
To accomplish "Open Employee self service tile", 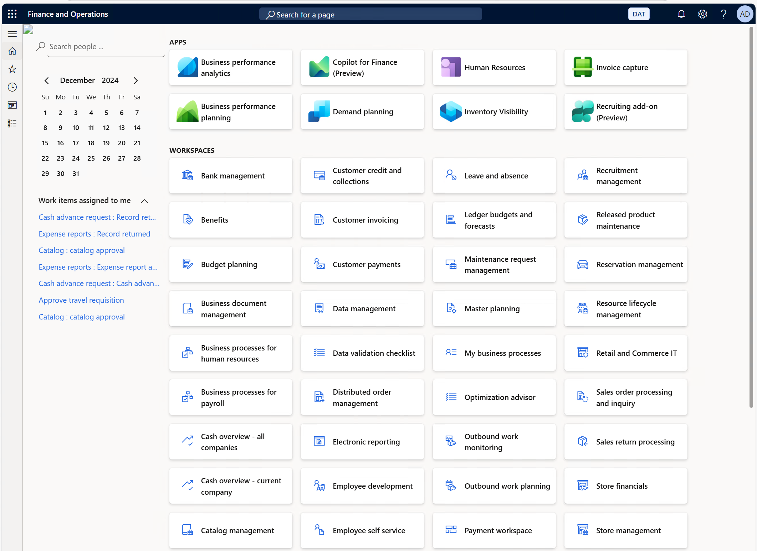I will [x=362, y=530].
